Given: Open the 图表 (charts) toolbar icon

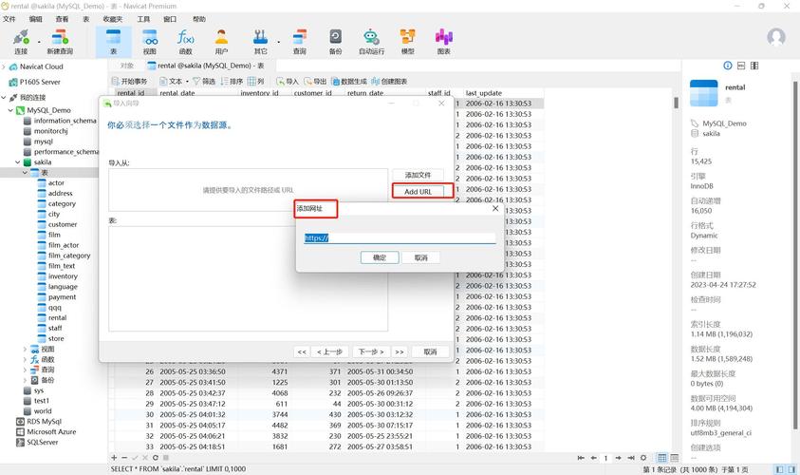Looking at the screenshot, I should point(444,42).
